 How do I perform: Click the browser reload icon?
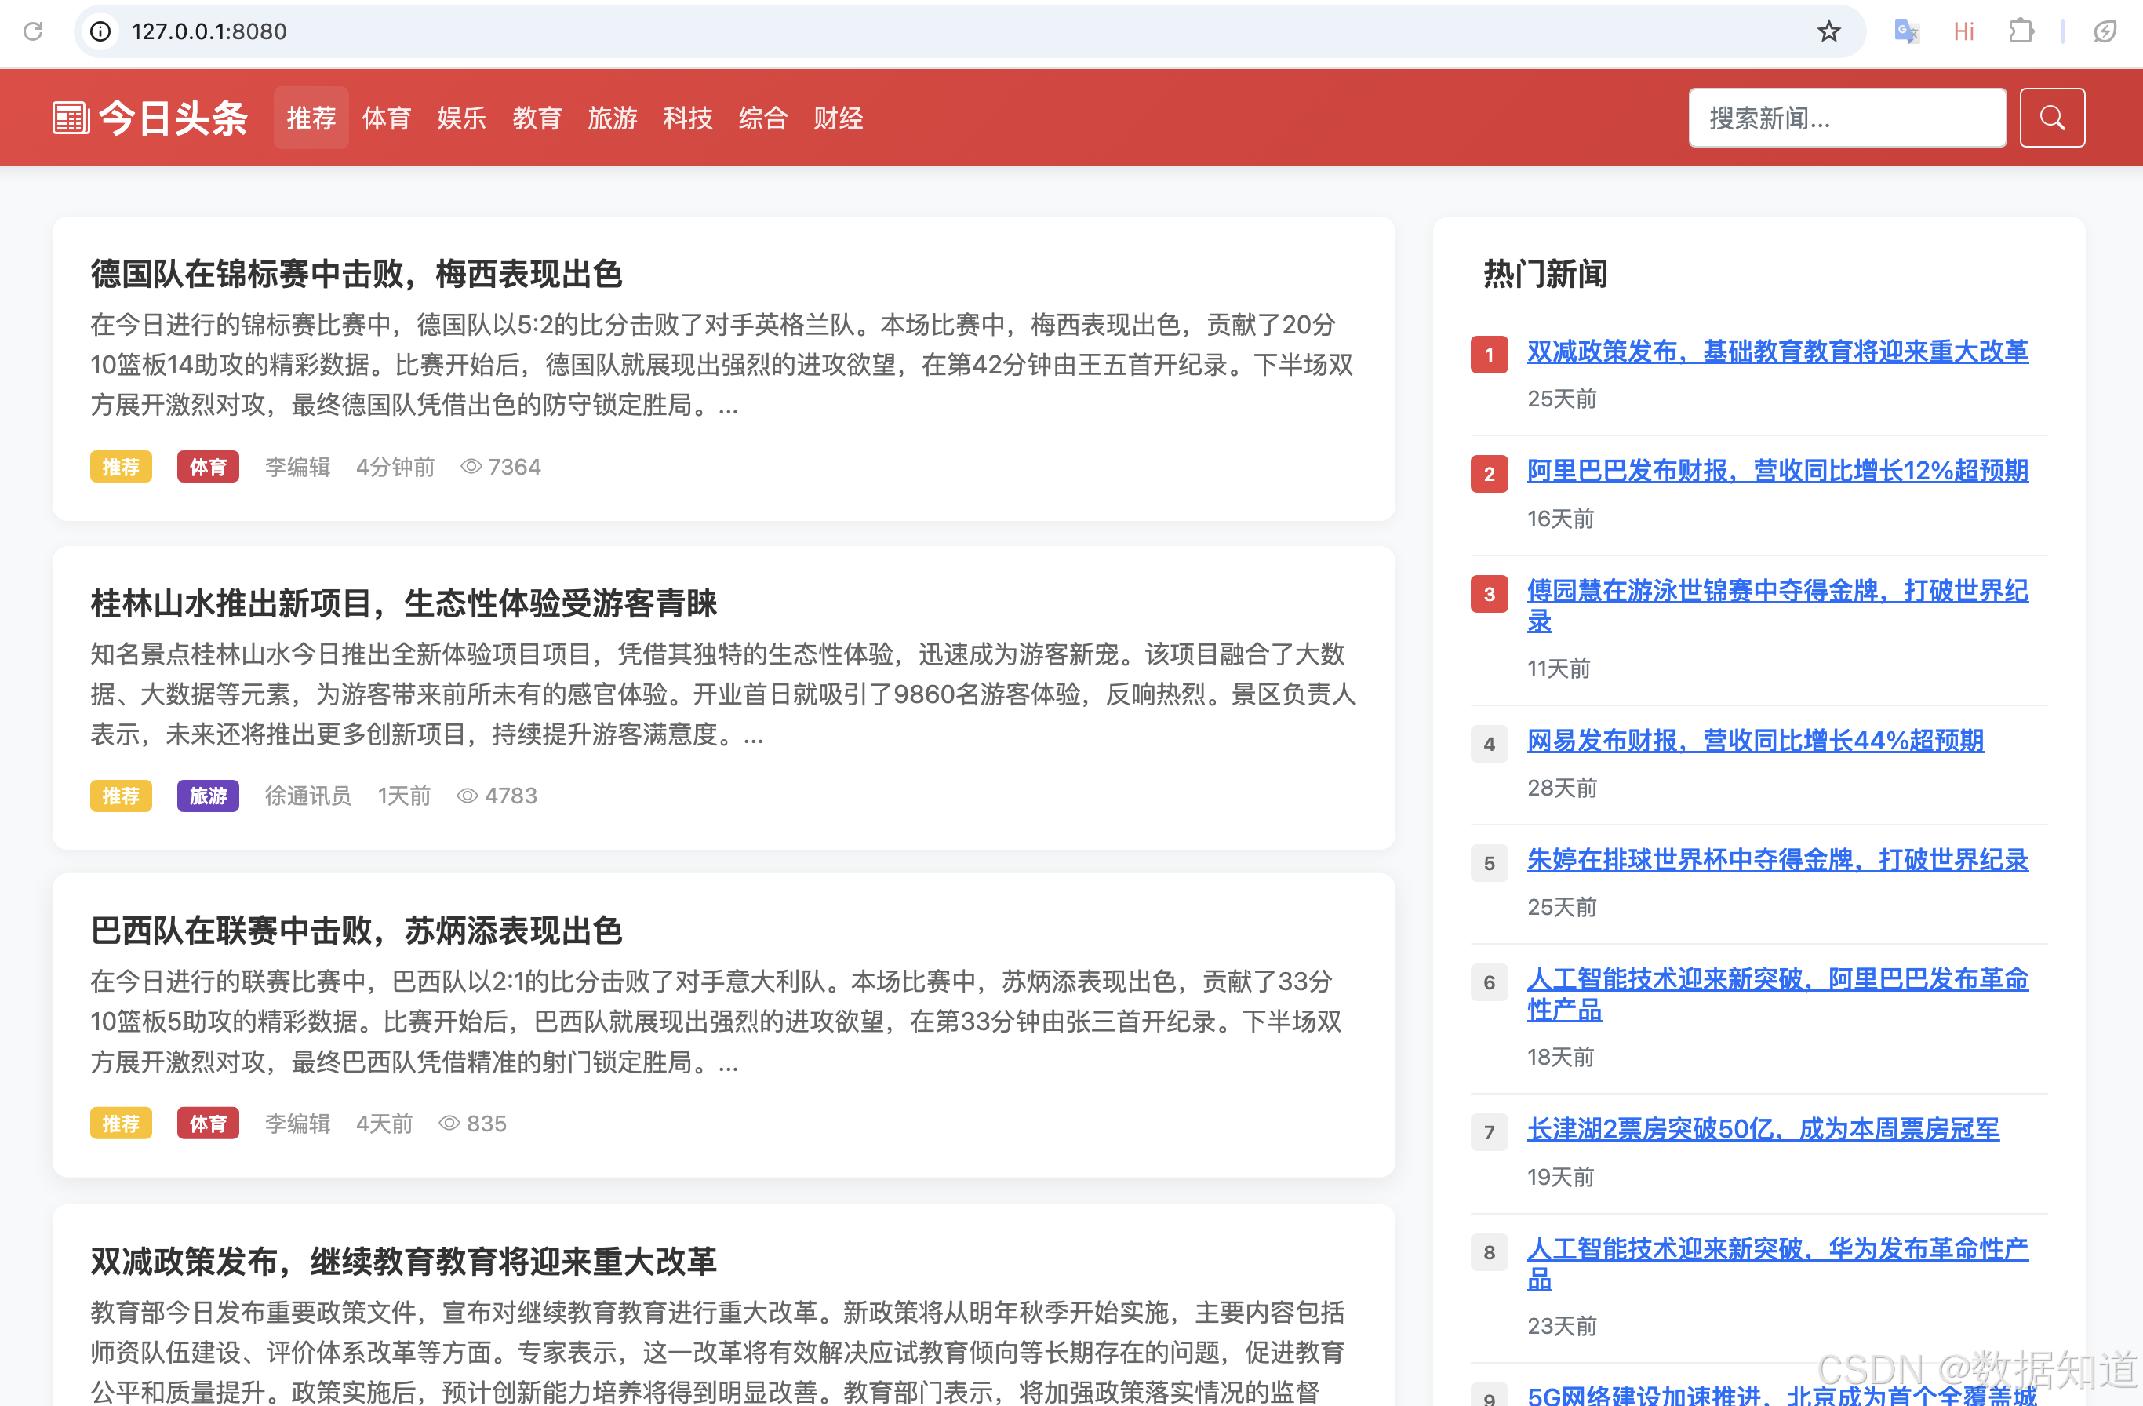(x=33, y=31)
